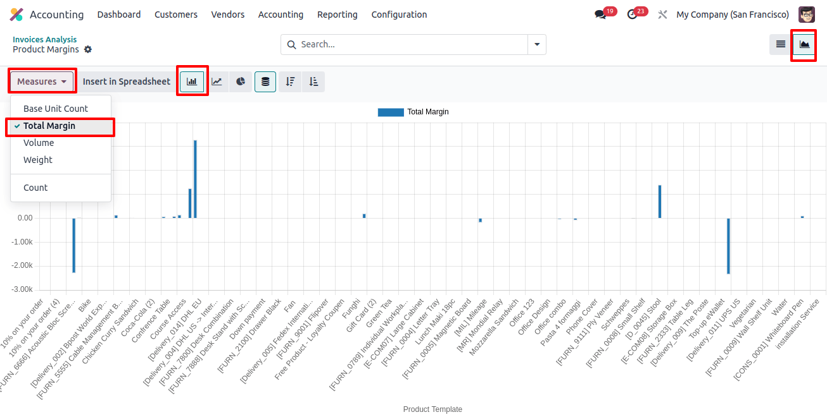Select the Count measure
This screenshot has height=417, width=827.
pos(61,188)
